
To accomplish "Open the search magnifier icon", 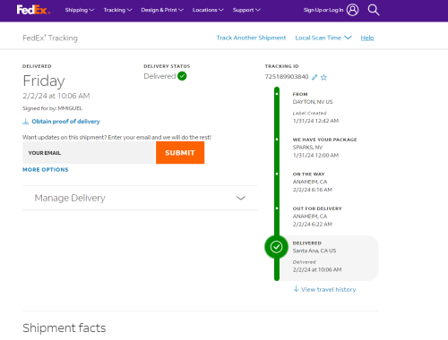I will coord(374,10).
